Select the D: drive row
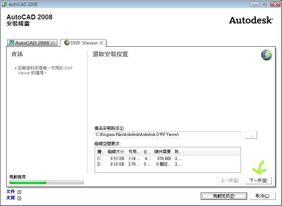The width and height of the screenshot is (282, 206). (x=168, y=164)
